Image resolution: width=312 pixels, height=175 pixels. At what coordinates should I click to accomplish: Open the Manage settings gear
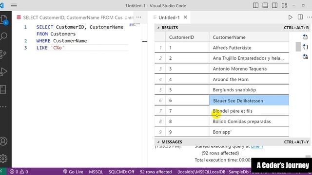pos(3,158)
